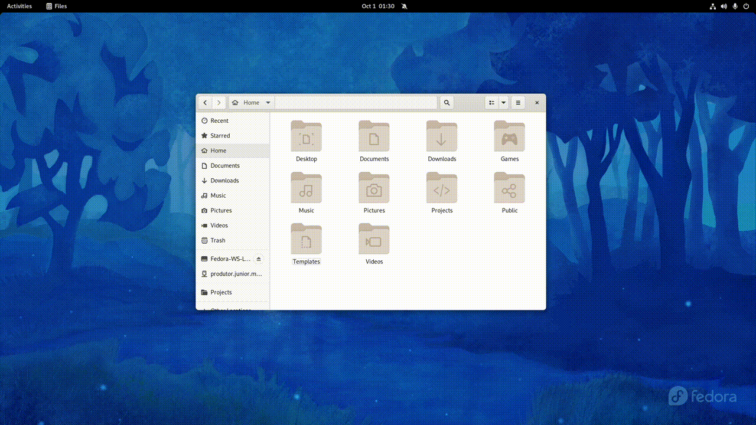756x425 pixels.
Task: Toggle list view icon in Files header
Action: [491, 103]
